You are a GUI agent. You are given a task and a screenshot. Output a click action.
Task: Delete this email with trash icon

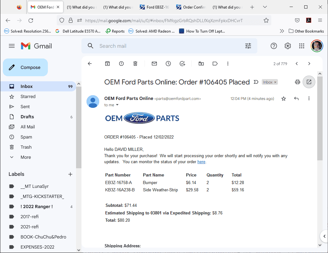click(x=135, y=64)
